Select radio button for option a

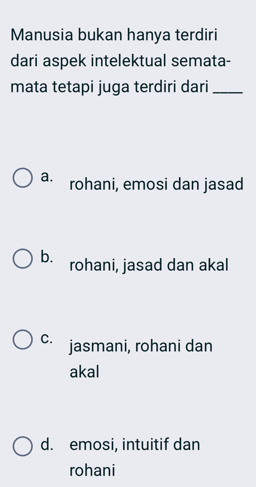[x=24, y=178]
